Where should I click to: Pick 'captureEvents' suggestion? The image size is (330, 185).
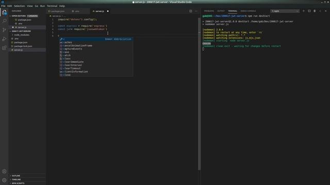96,49
